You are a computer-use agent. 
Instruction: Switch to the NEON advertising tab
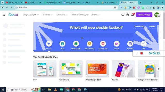[110, 2]
